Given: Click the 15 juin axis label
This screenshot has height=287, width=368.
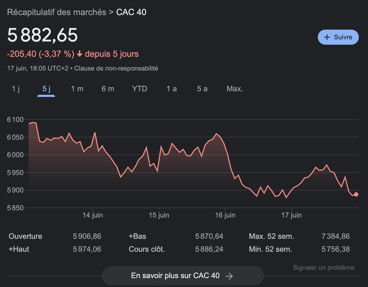Looking at the screenshot, I should tap(159, 215).
